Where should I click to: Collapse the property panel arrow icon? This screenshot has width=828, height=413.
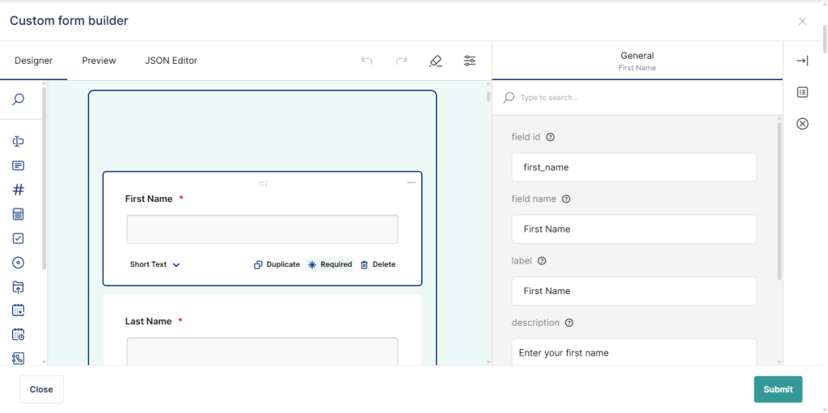(x=802, y=61)
